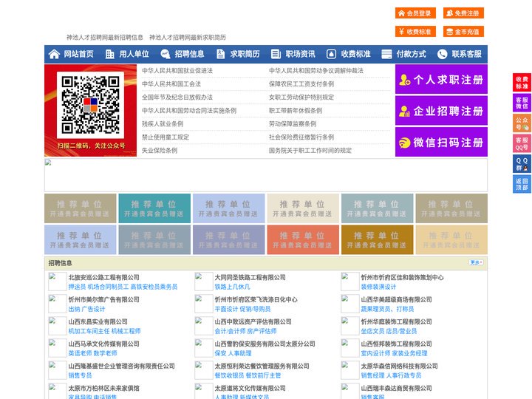Screen dimensions: 532x399
Task: Open law link 中华人民共和国就业促进法
Action: click(x=177, y=71)
